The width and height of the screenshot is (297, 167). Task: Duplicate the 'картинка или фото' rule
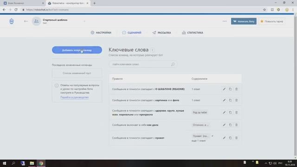tap(230, 100)
